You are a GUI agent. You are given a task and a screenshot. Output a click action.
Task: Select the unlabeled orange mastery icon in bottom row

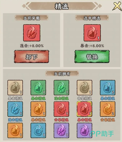(x=15, y=130)
